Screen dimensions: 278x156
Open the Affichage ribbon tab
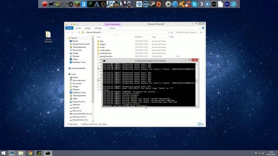pos(98,28)
